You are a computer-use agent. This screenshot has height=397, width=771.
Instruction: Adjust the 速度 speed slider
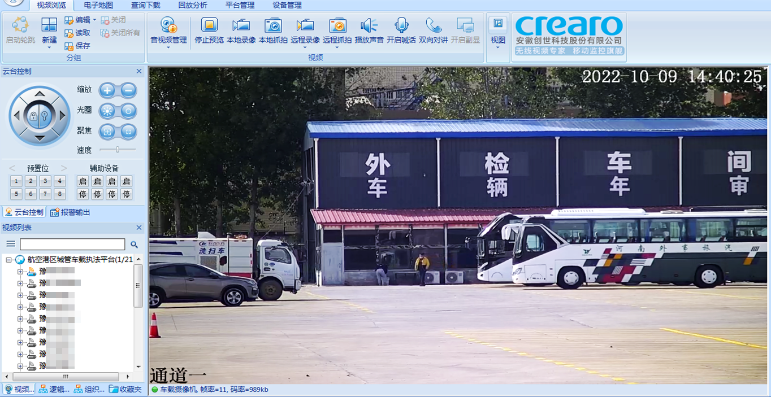[118, 150]
